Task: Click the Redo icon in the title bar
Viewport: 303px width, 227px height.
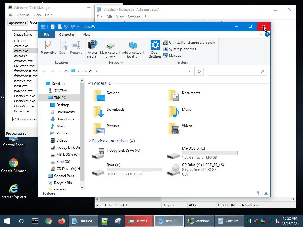Action: (x=73, y=26)
